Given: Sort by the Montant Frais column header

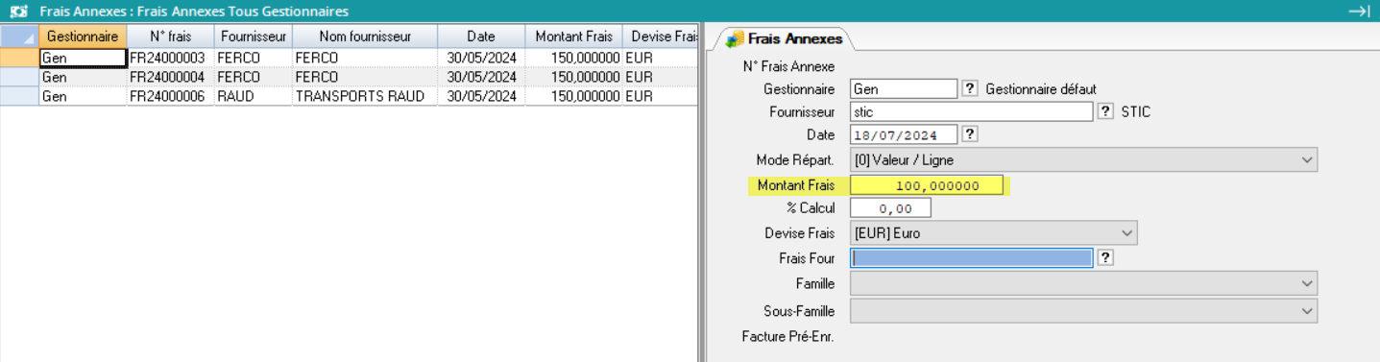Looking at the screenshot, I should [x=573, y=36].
